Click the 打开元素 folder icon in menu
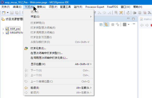 [x=26, y=48]
